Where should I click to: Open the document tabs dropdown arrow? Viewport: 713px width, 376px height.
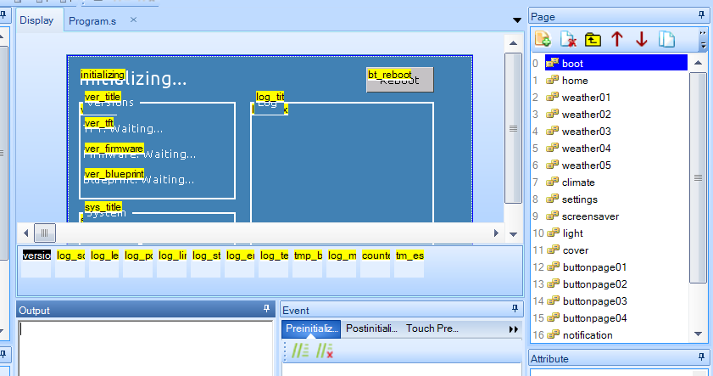click(x=517, y=20)
